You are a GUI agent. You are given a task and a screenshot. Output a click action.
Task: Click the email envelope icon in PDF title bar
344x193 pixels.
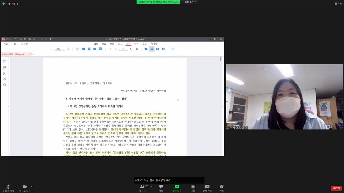tap(25, 39)
